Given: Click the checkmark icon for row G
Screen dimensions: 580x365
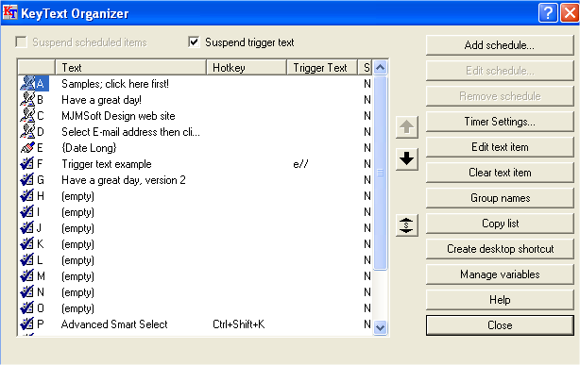Looking at the screenshot, I should [27, 180].
